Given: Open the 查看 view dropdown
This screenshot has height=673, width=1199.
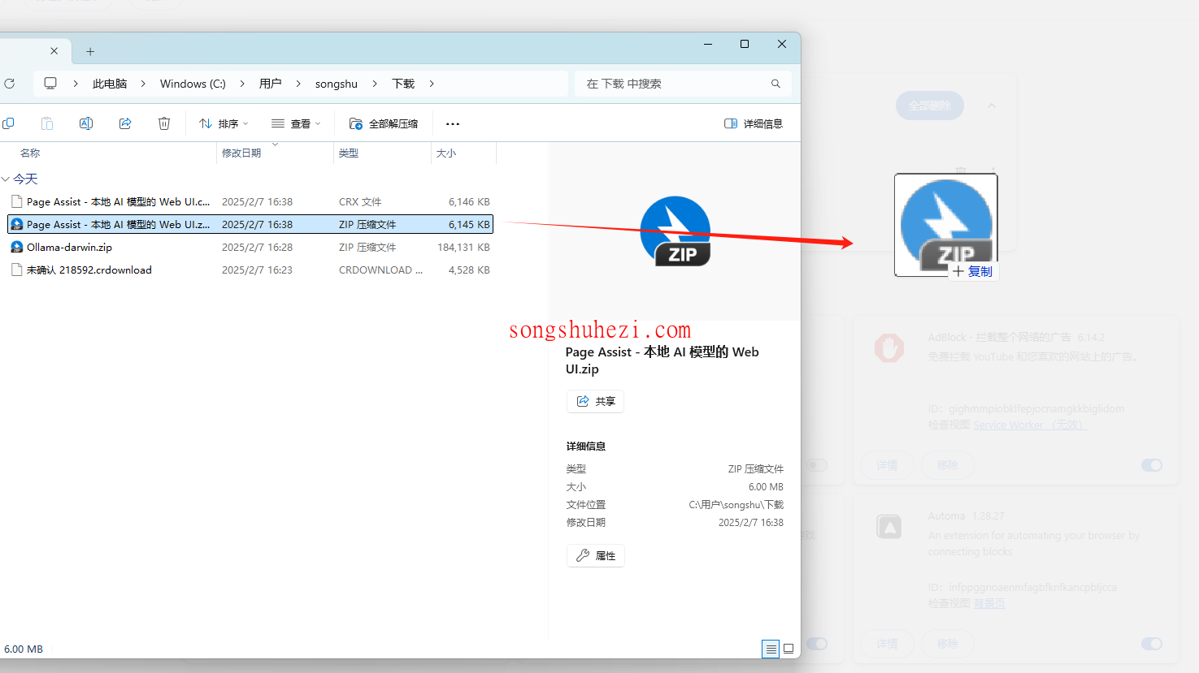Looking at the screenshot, I should [x=296, y=123].
